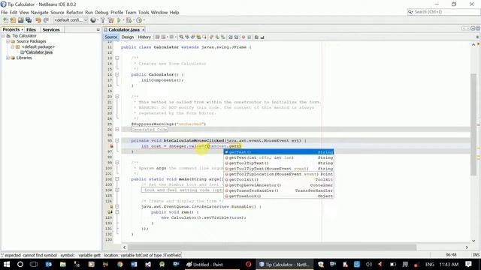Click the Find Selection magnifier icon
This screenshot has width=481, height=270.
tap(181, 37)
